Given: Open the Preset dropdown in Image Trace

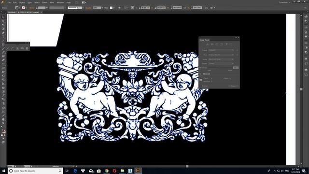Looking at the screenshot, I should click(x=221, y=50).
